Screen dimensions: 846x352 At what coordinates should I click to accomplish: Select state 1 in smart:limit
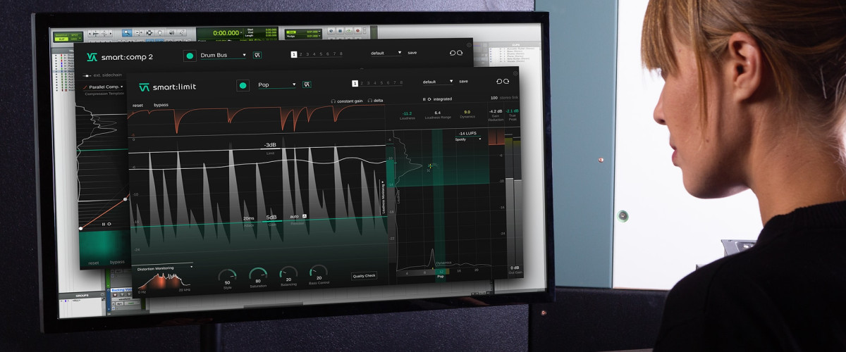click(355, 83)
